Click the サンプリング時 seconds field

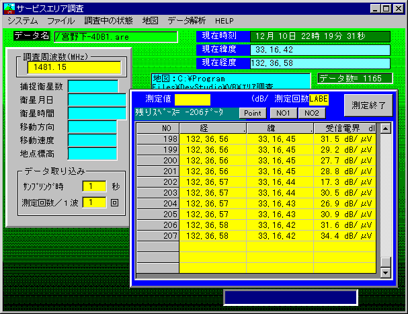[94, 186]
